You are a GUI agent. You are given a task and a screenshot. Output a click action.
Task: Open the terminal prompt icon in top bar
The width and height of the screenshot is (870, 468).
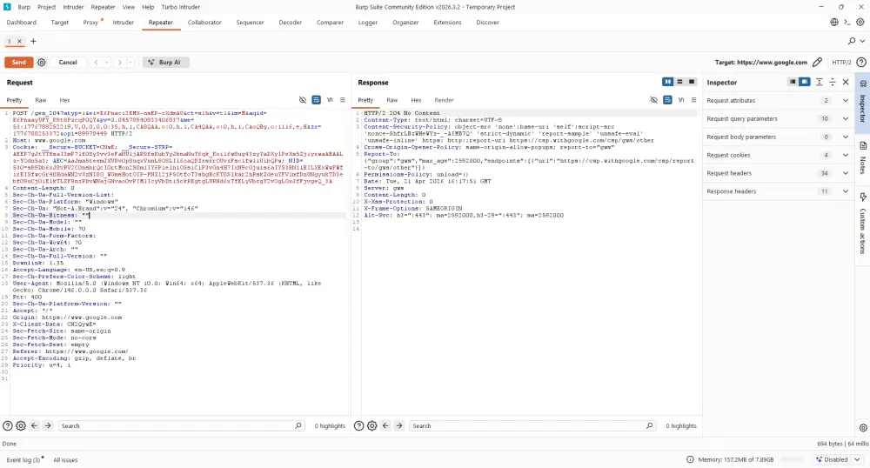(x=847, y=22)
